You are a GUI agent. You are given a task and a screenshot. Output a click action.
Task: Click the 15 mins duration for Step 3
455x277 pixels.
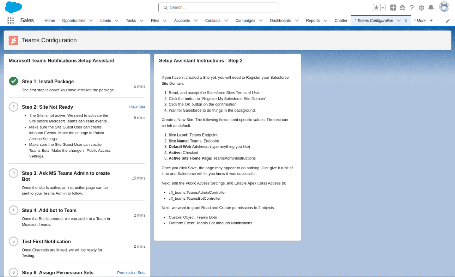click(138, 178)
